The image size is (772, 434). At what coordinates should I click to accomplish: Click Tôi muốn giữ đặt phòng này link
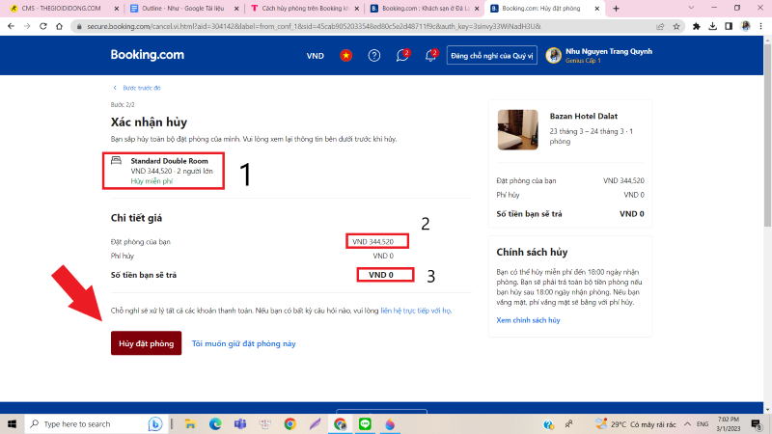click(x=243, y=343)
